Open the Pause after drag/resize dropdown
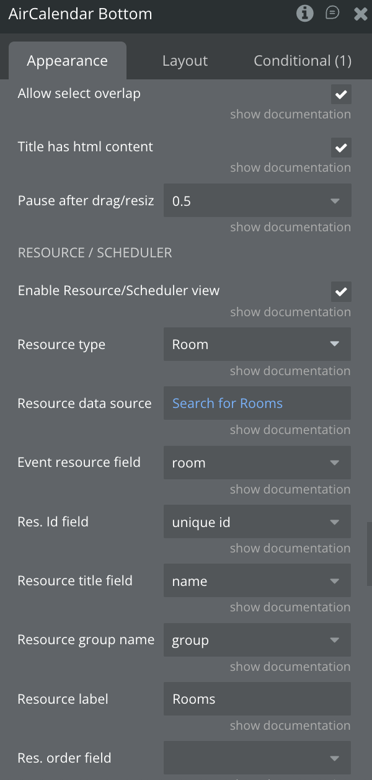This screenshot has width=372, height=780. coord(257,201)
